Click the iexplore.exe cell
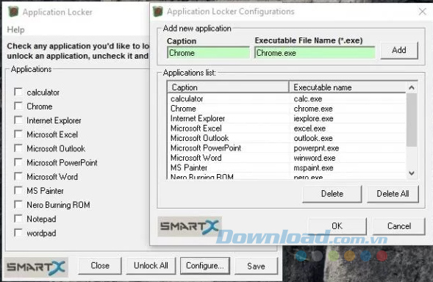This screenshot has width=433, height=282. pyautogui.click(x=313, y=119)
